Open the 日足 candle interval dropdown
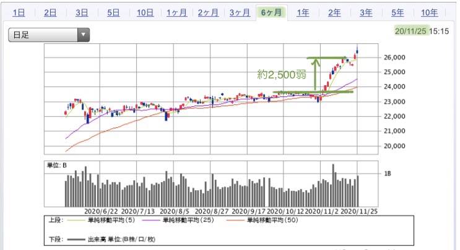 click(x=49, y=35)
